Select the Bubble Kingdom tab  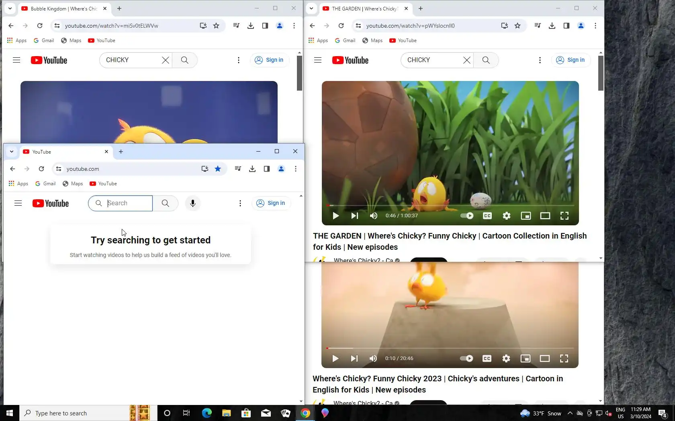[64, 8]
